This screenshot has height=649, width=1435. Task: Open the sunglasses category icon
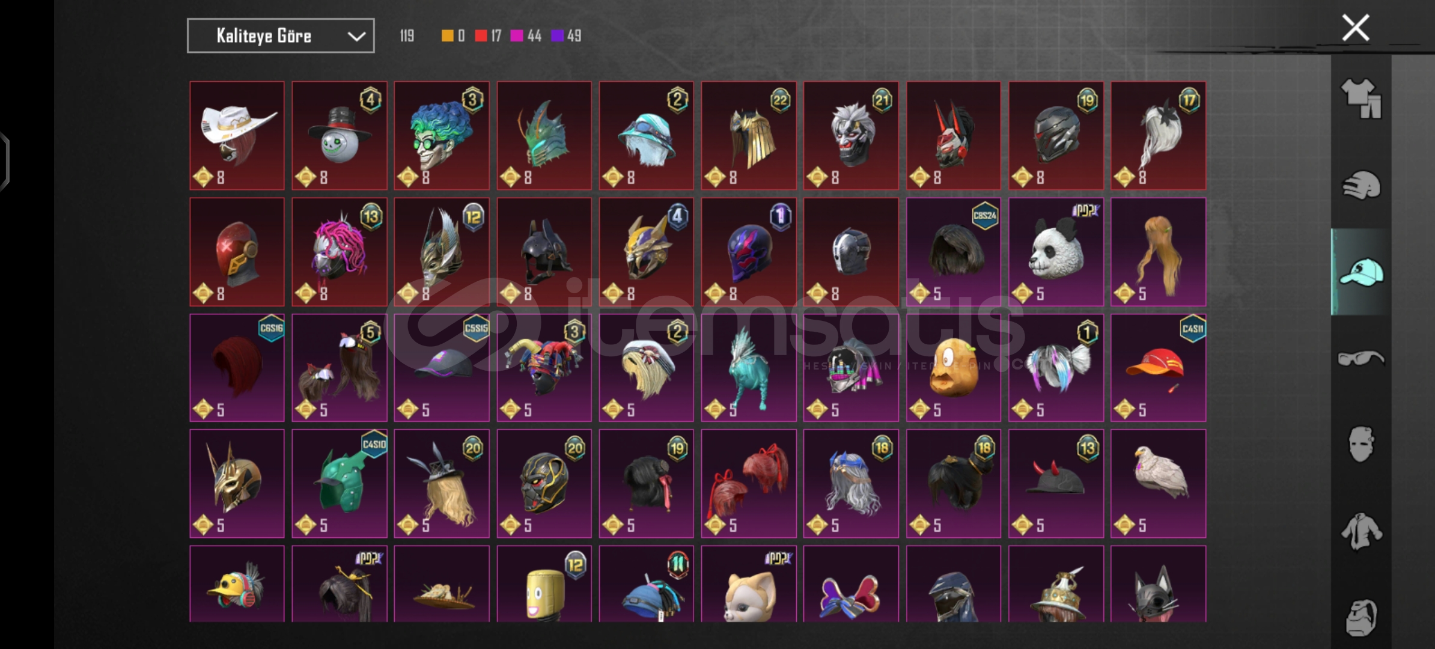pos(1361,359)
